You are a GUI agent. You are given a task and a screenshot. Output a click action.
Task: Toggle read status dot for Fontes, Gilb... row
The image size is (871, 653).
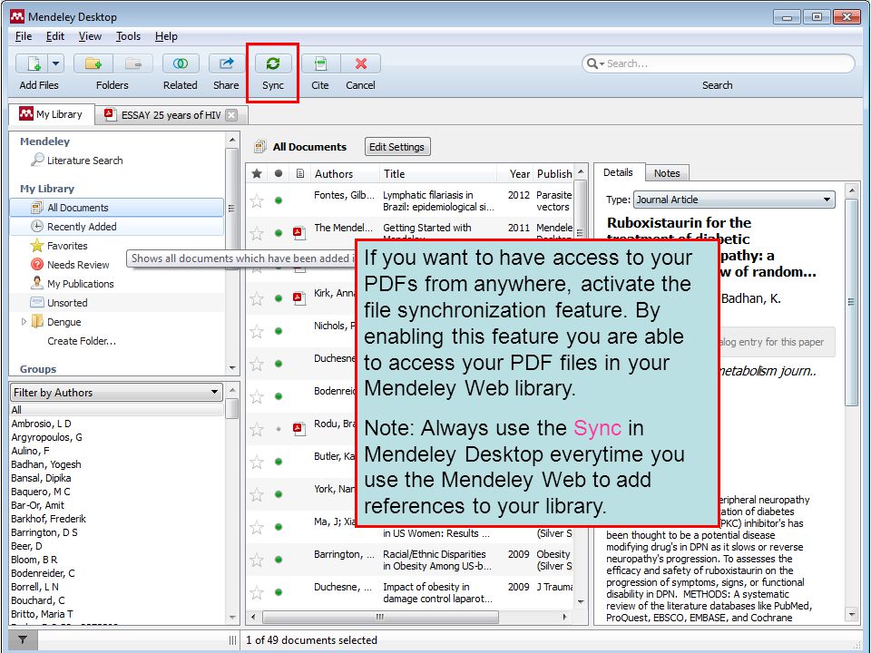pos(279,200)
